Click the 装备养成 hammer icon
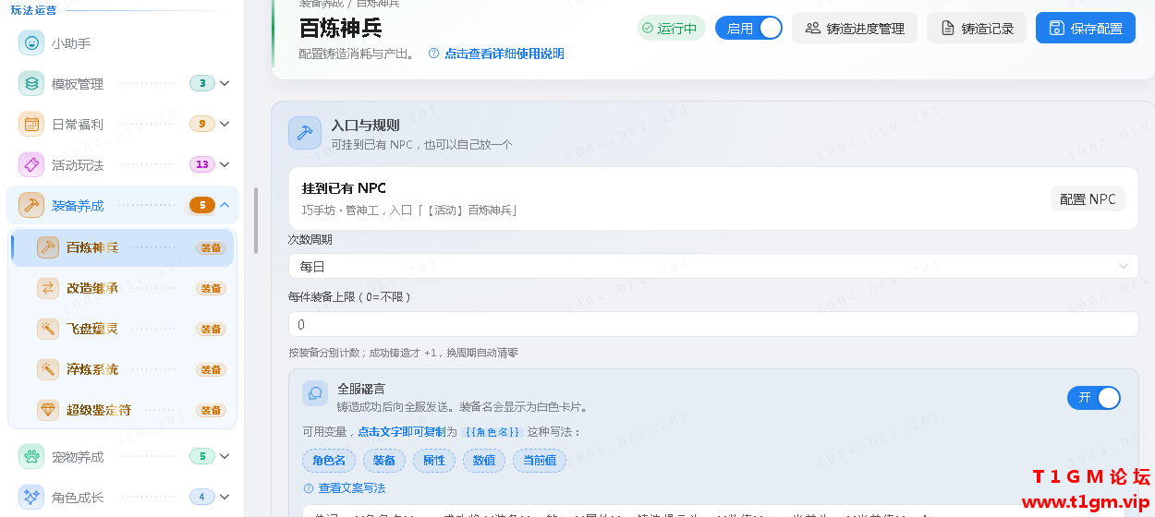The height and width of the screenshot is (517, 1155). click(x=31, y=205)
